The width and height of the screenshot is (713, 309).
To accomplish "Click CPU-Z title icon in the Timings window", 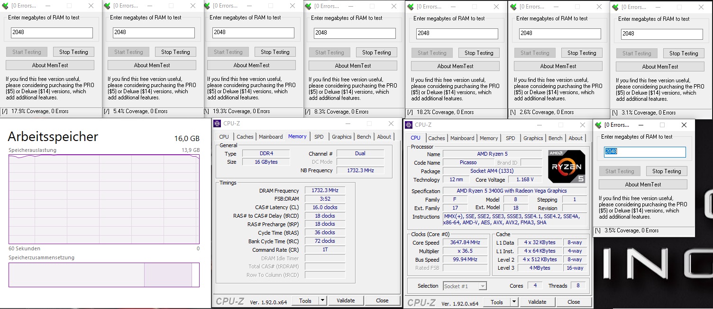I will [x=217, y=124].
